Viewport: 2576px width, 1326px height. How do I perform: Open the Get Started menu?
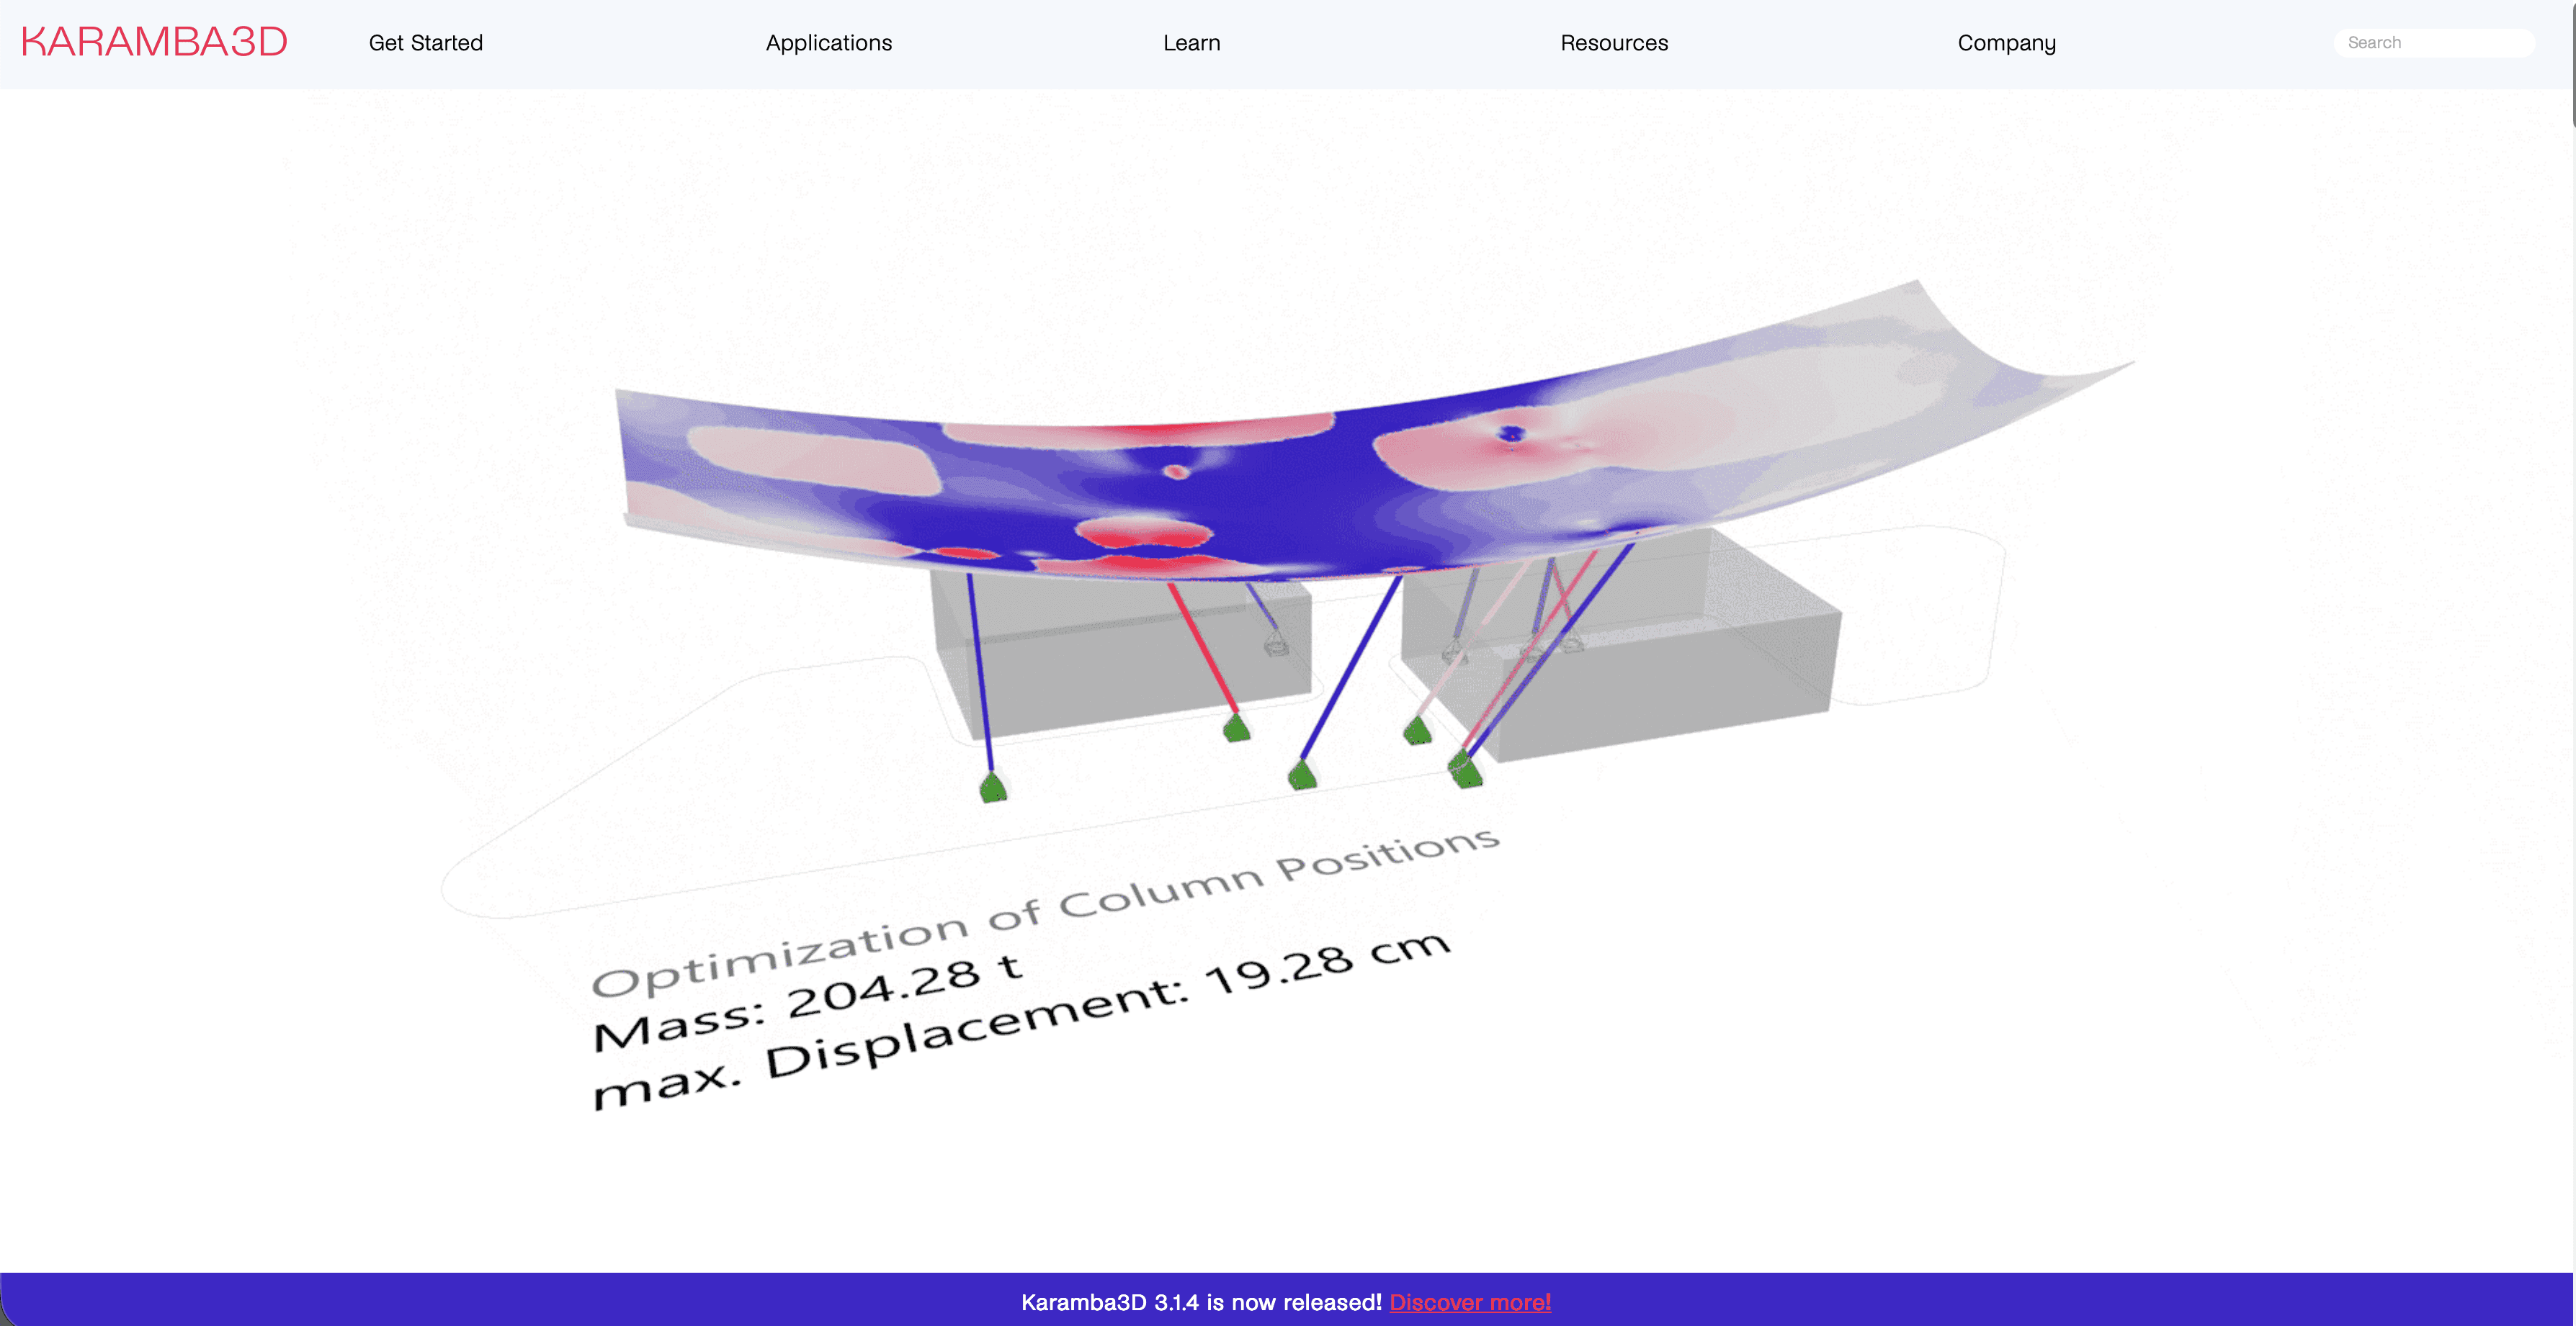425,43
